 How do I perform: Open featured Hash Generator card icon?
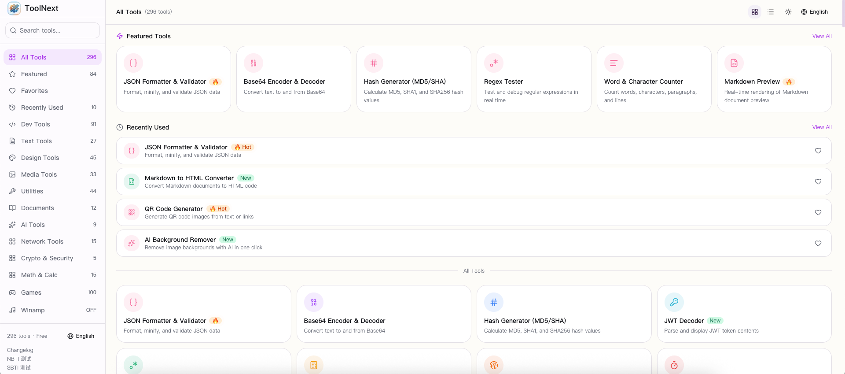pyautogui.click(x=374, y=63)
